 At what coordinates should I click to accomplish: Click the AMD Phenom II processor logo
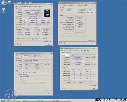[x=47, y=13]
